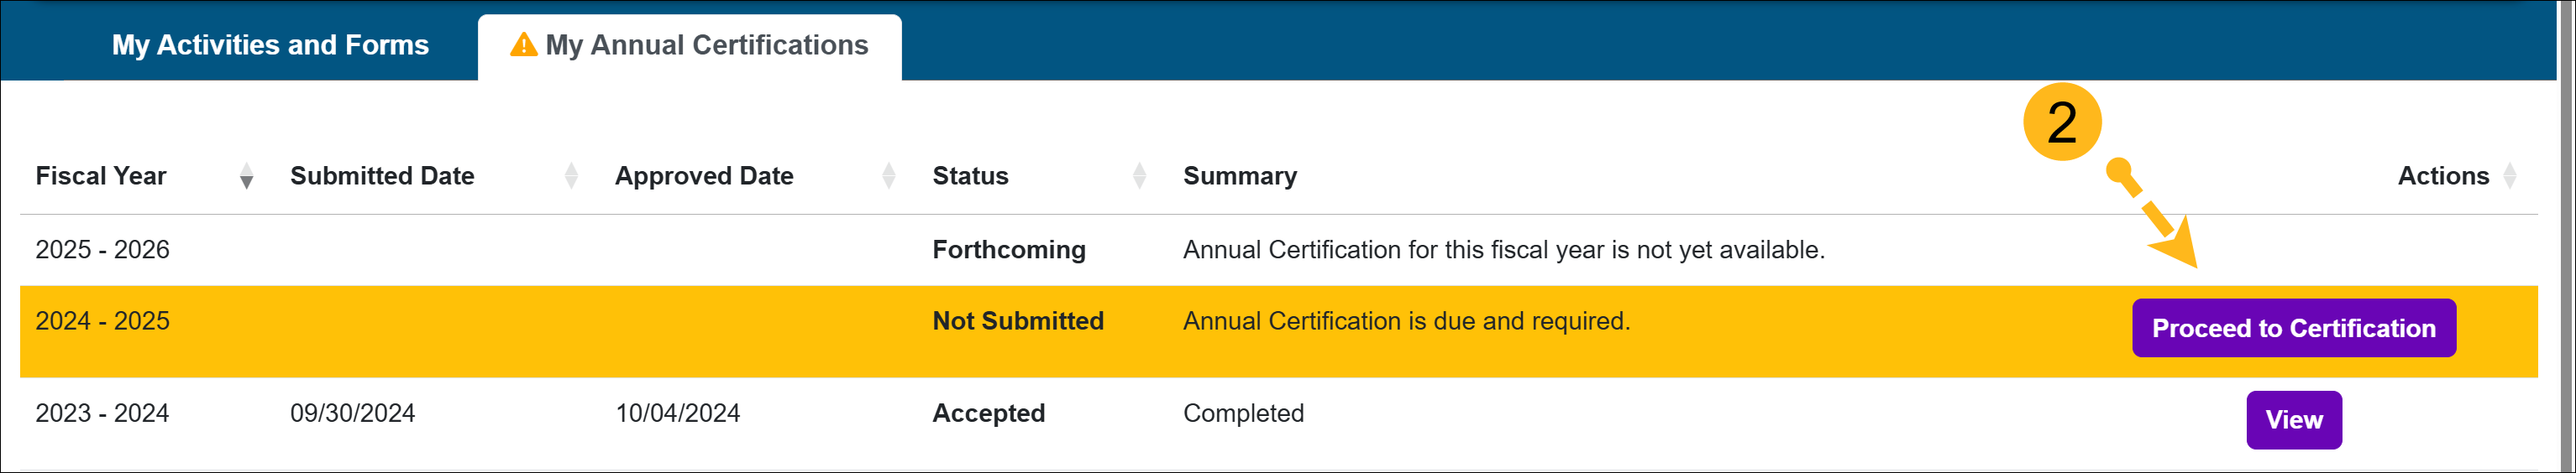Viewport: 2576px width, 473px height.
Task: Click the Accepted status for 2023 - 2024
Action: 988,413
